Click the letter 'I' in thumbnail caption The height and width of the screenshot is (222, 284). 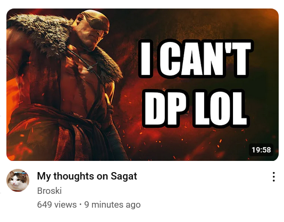pyautogui.click(x=145, y=58)
